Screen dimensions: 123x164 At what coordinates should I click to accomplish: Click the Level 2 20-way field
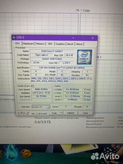point(87,96)
